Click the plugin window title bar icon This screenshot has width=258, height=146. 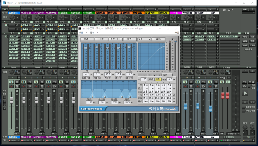pyautogui.click(x=80, y=29)
